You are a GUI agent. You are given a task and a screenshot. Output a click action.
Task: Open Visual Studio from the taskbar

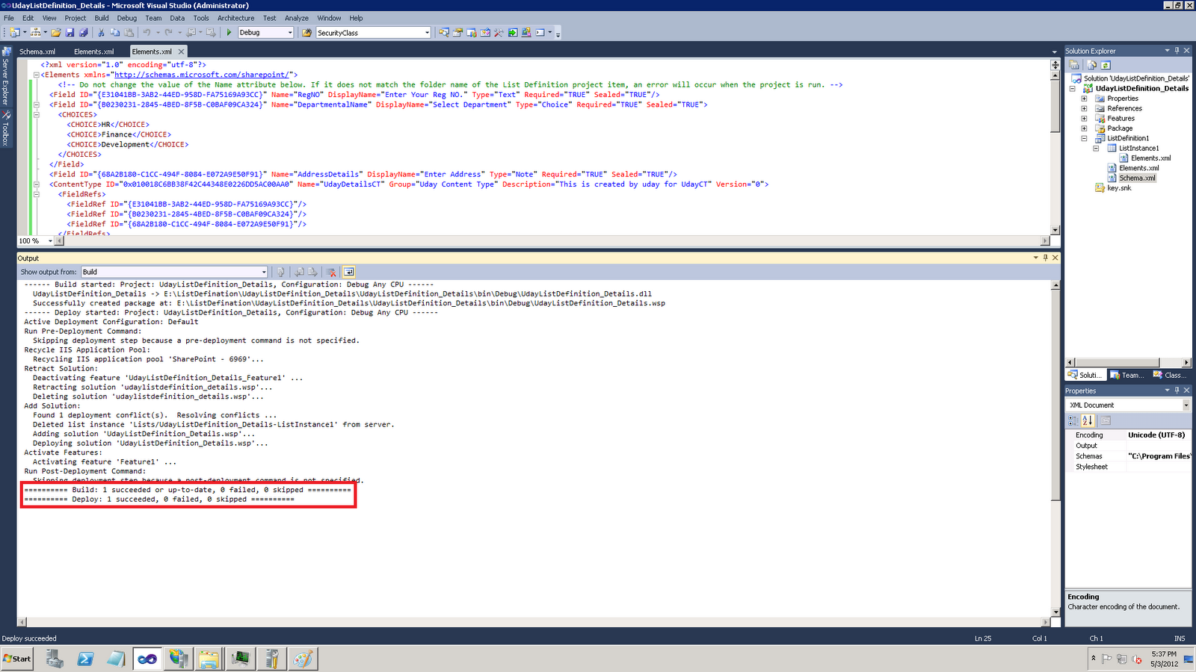click(147, 659)
